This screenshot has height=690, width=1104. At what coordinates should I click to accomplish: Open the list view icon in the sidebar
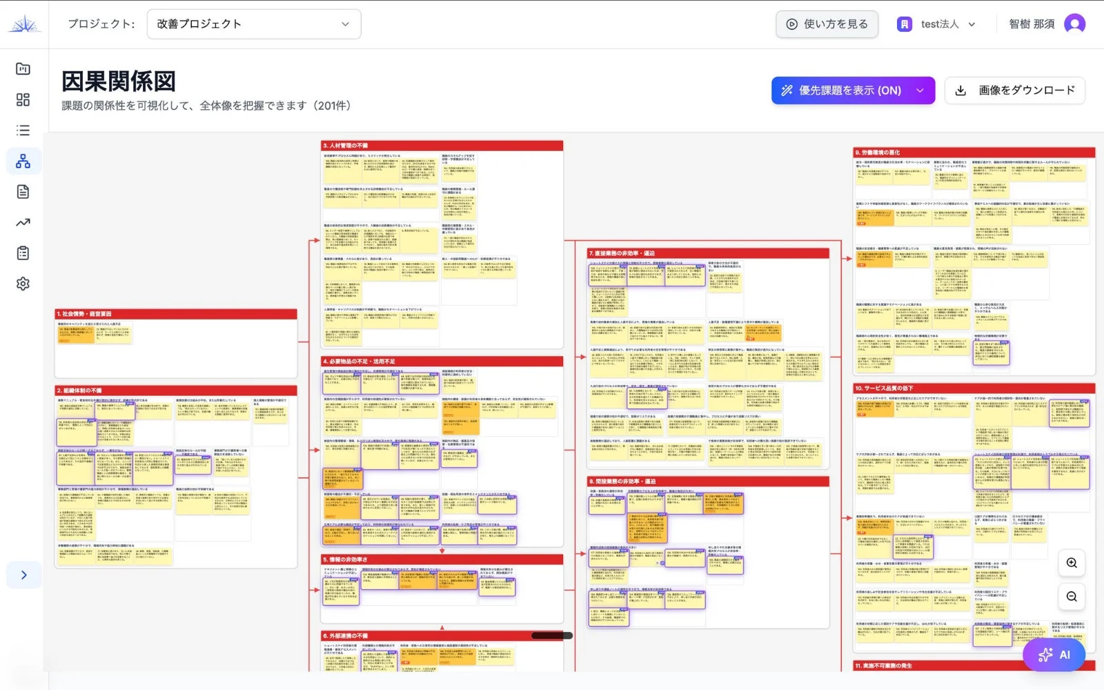coord(23,130)
